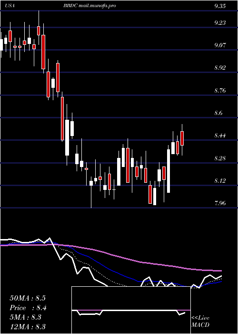Click the 8.92 price axis label
This screenshot has width=238, height=334.
220,68
